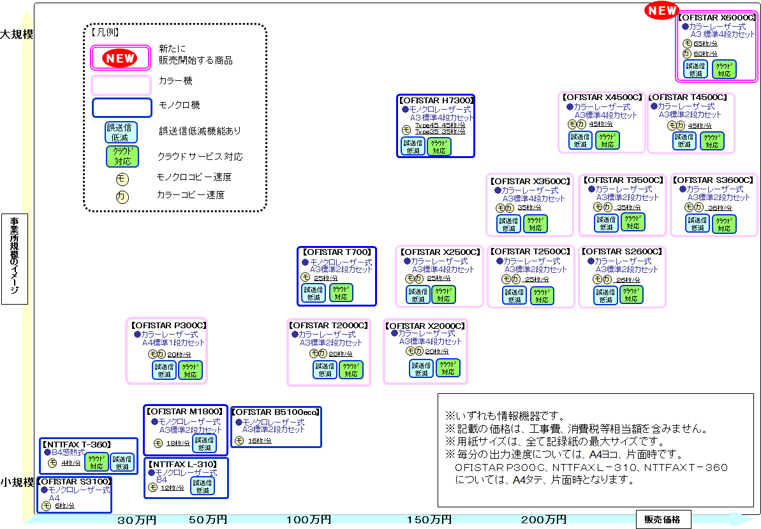
Task: Select the OFISTAR X2000C product title
Action: point(425,326)
